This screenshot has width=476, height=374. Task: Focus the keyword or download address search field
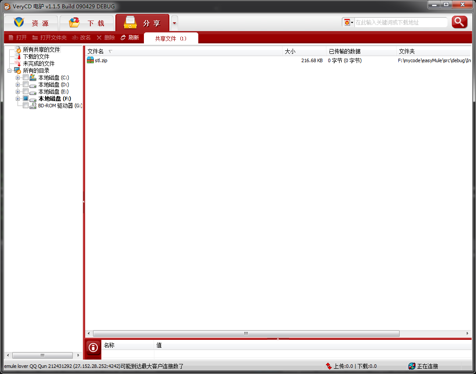(401, 22)
